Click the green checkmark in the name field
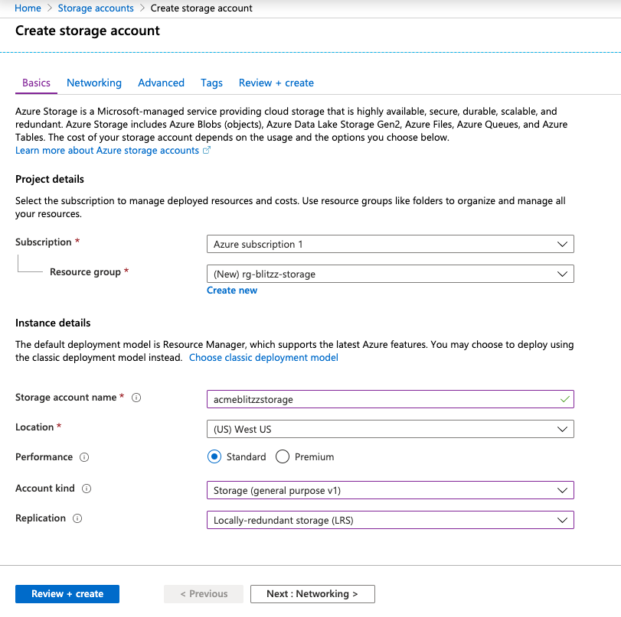Viewport: 621px width, 617px height. pos(565,399)
